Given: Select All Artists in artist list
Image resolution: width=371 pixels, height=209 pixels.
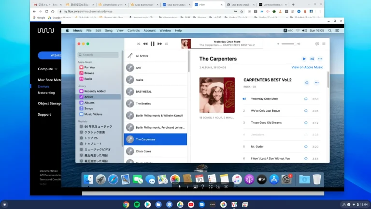Looking at the screenshot, I should pos(156,56).
